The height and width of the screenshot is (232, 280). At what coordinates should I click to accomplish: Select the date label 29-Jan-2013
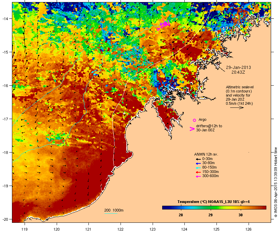coord(238,68)
